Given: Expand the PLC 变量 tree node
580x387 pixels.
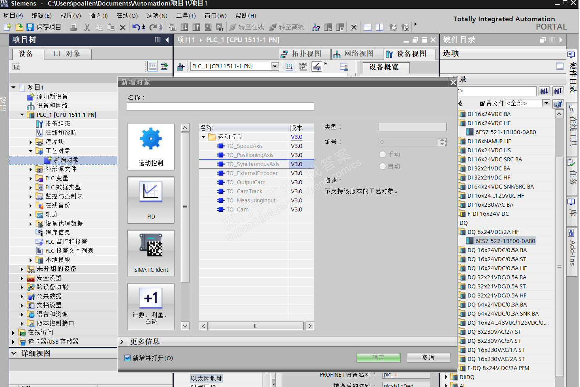Looking at the screenshot, I should [x=31, y=178].
